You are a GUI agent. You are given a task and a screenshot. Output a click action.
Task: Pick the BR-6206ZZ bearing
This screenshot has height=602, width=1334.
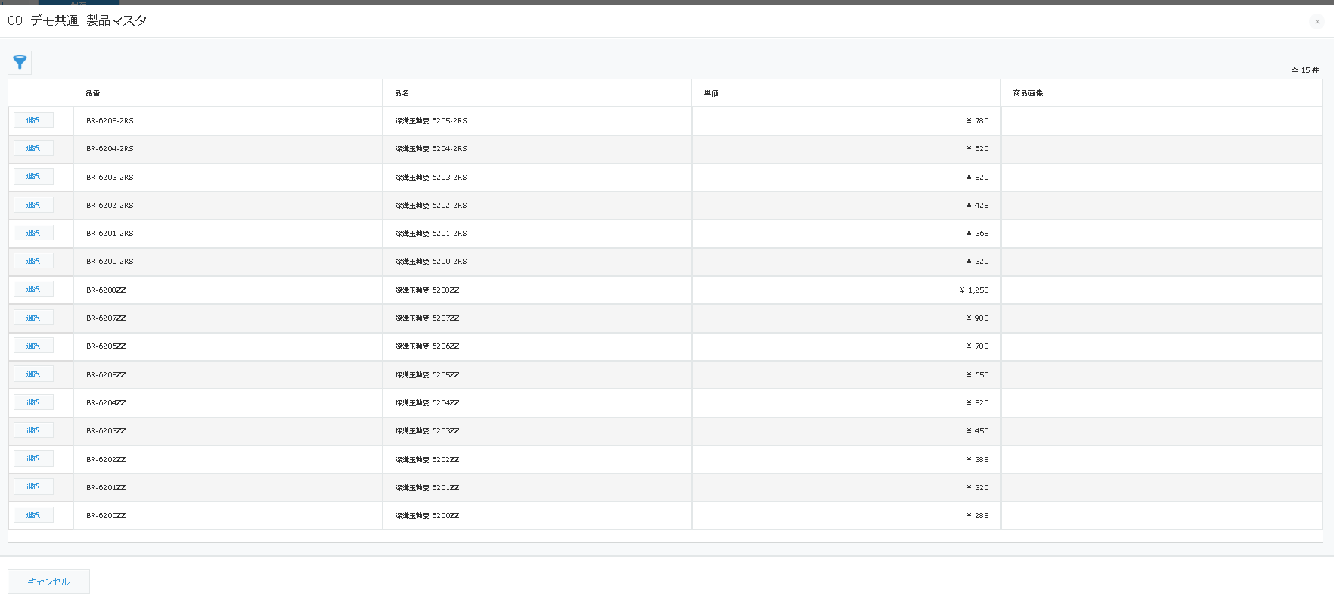click(33, 346)
